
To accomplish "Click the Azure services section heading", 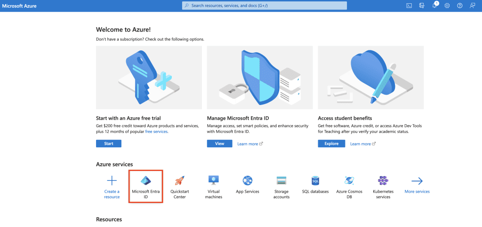I will 114,164.
